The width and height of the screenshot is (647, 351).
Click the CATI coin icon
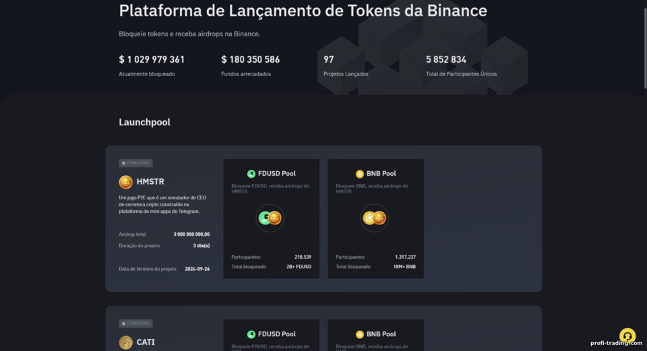click(x=125, y=342)
